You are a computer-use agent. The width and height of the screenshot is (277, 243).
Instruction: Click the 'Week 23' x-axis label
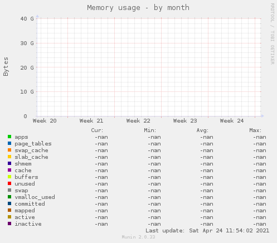185,121
